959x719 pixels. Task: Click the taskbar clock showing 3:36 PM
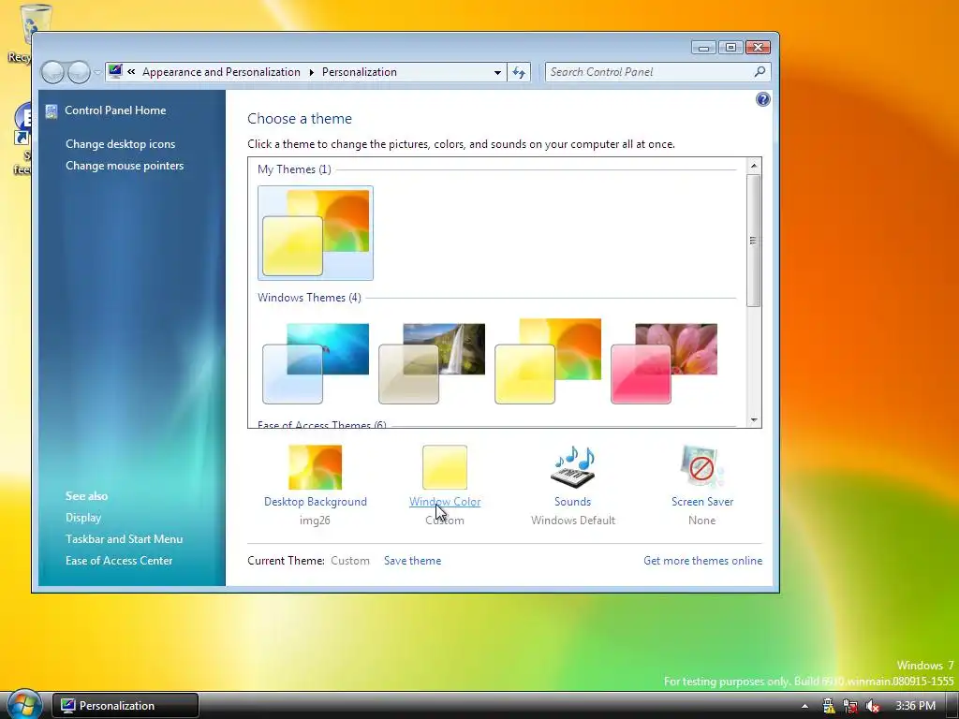pos(915,706)
